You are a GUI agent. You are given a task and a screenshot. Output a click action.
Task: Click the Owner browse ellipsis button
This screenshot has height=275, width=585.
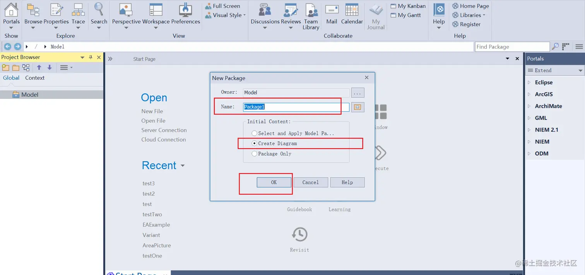[x=358, y=93]
